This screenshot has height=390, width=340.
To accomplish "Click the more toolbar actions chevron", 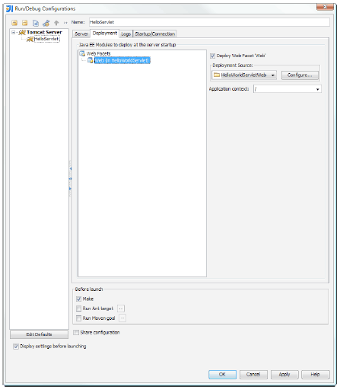I will click(65, 23).
